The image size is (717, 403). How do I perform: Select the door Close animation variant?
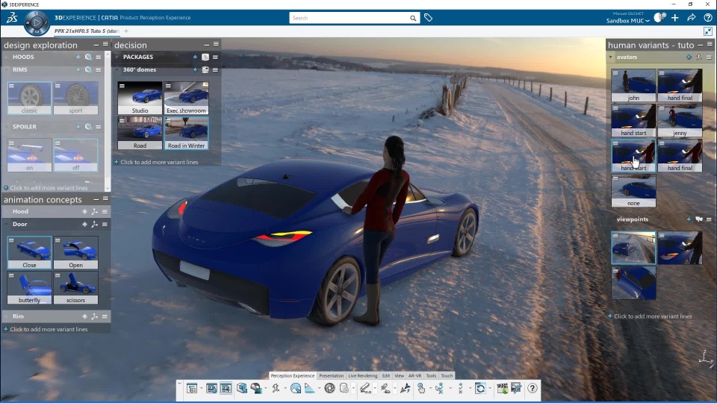coord(29,252)
